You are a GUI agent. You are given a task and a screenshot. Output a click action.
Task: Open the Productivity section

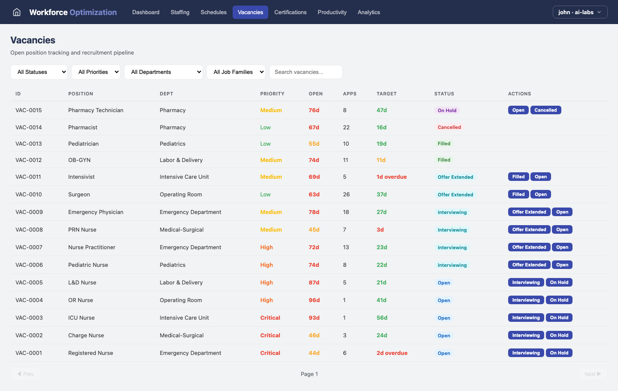coord(332,12)
